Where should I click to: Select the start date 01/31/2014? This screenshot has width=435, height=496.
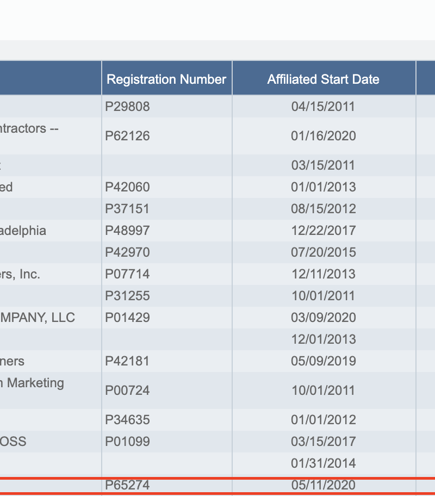324,463
